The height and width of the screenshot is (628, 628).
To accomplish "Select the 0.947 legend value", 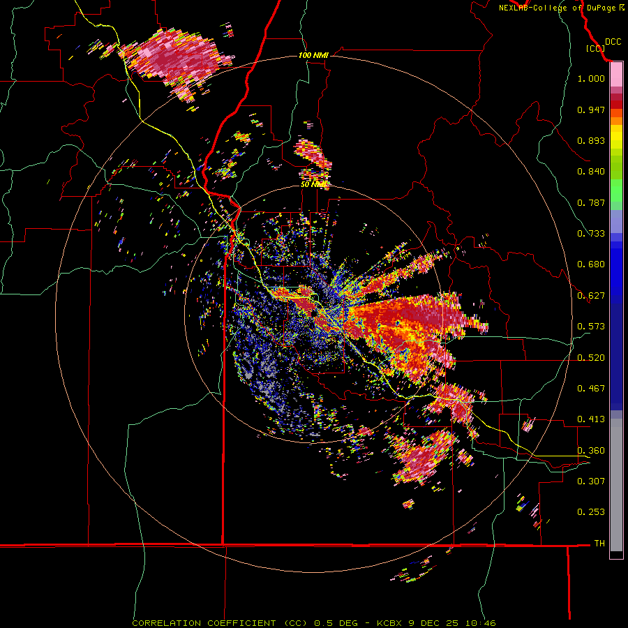I will point(591,110).
